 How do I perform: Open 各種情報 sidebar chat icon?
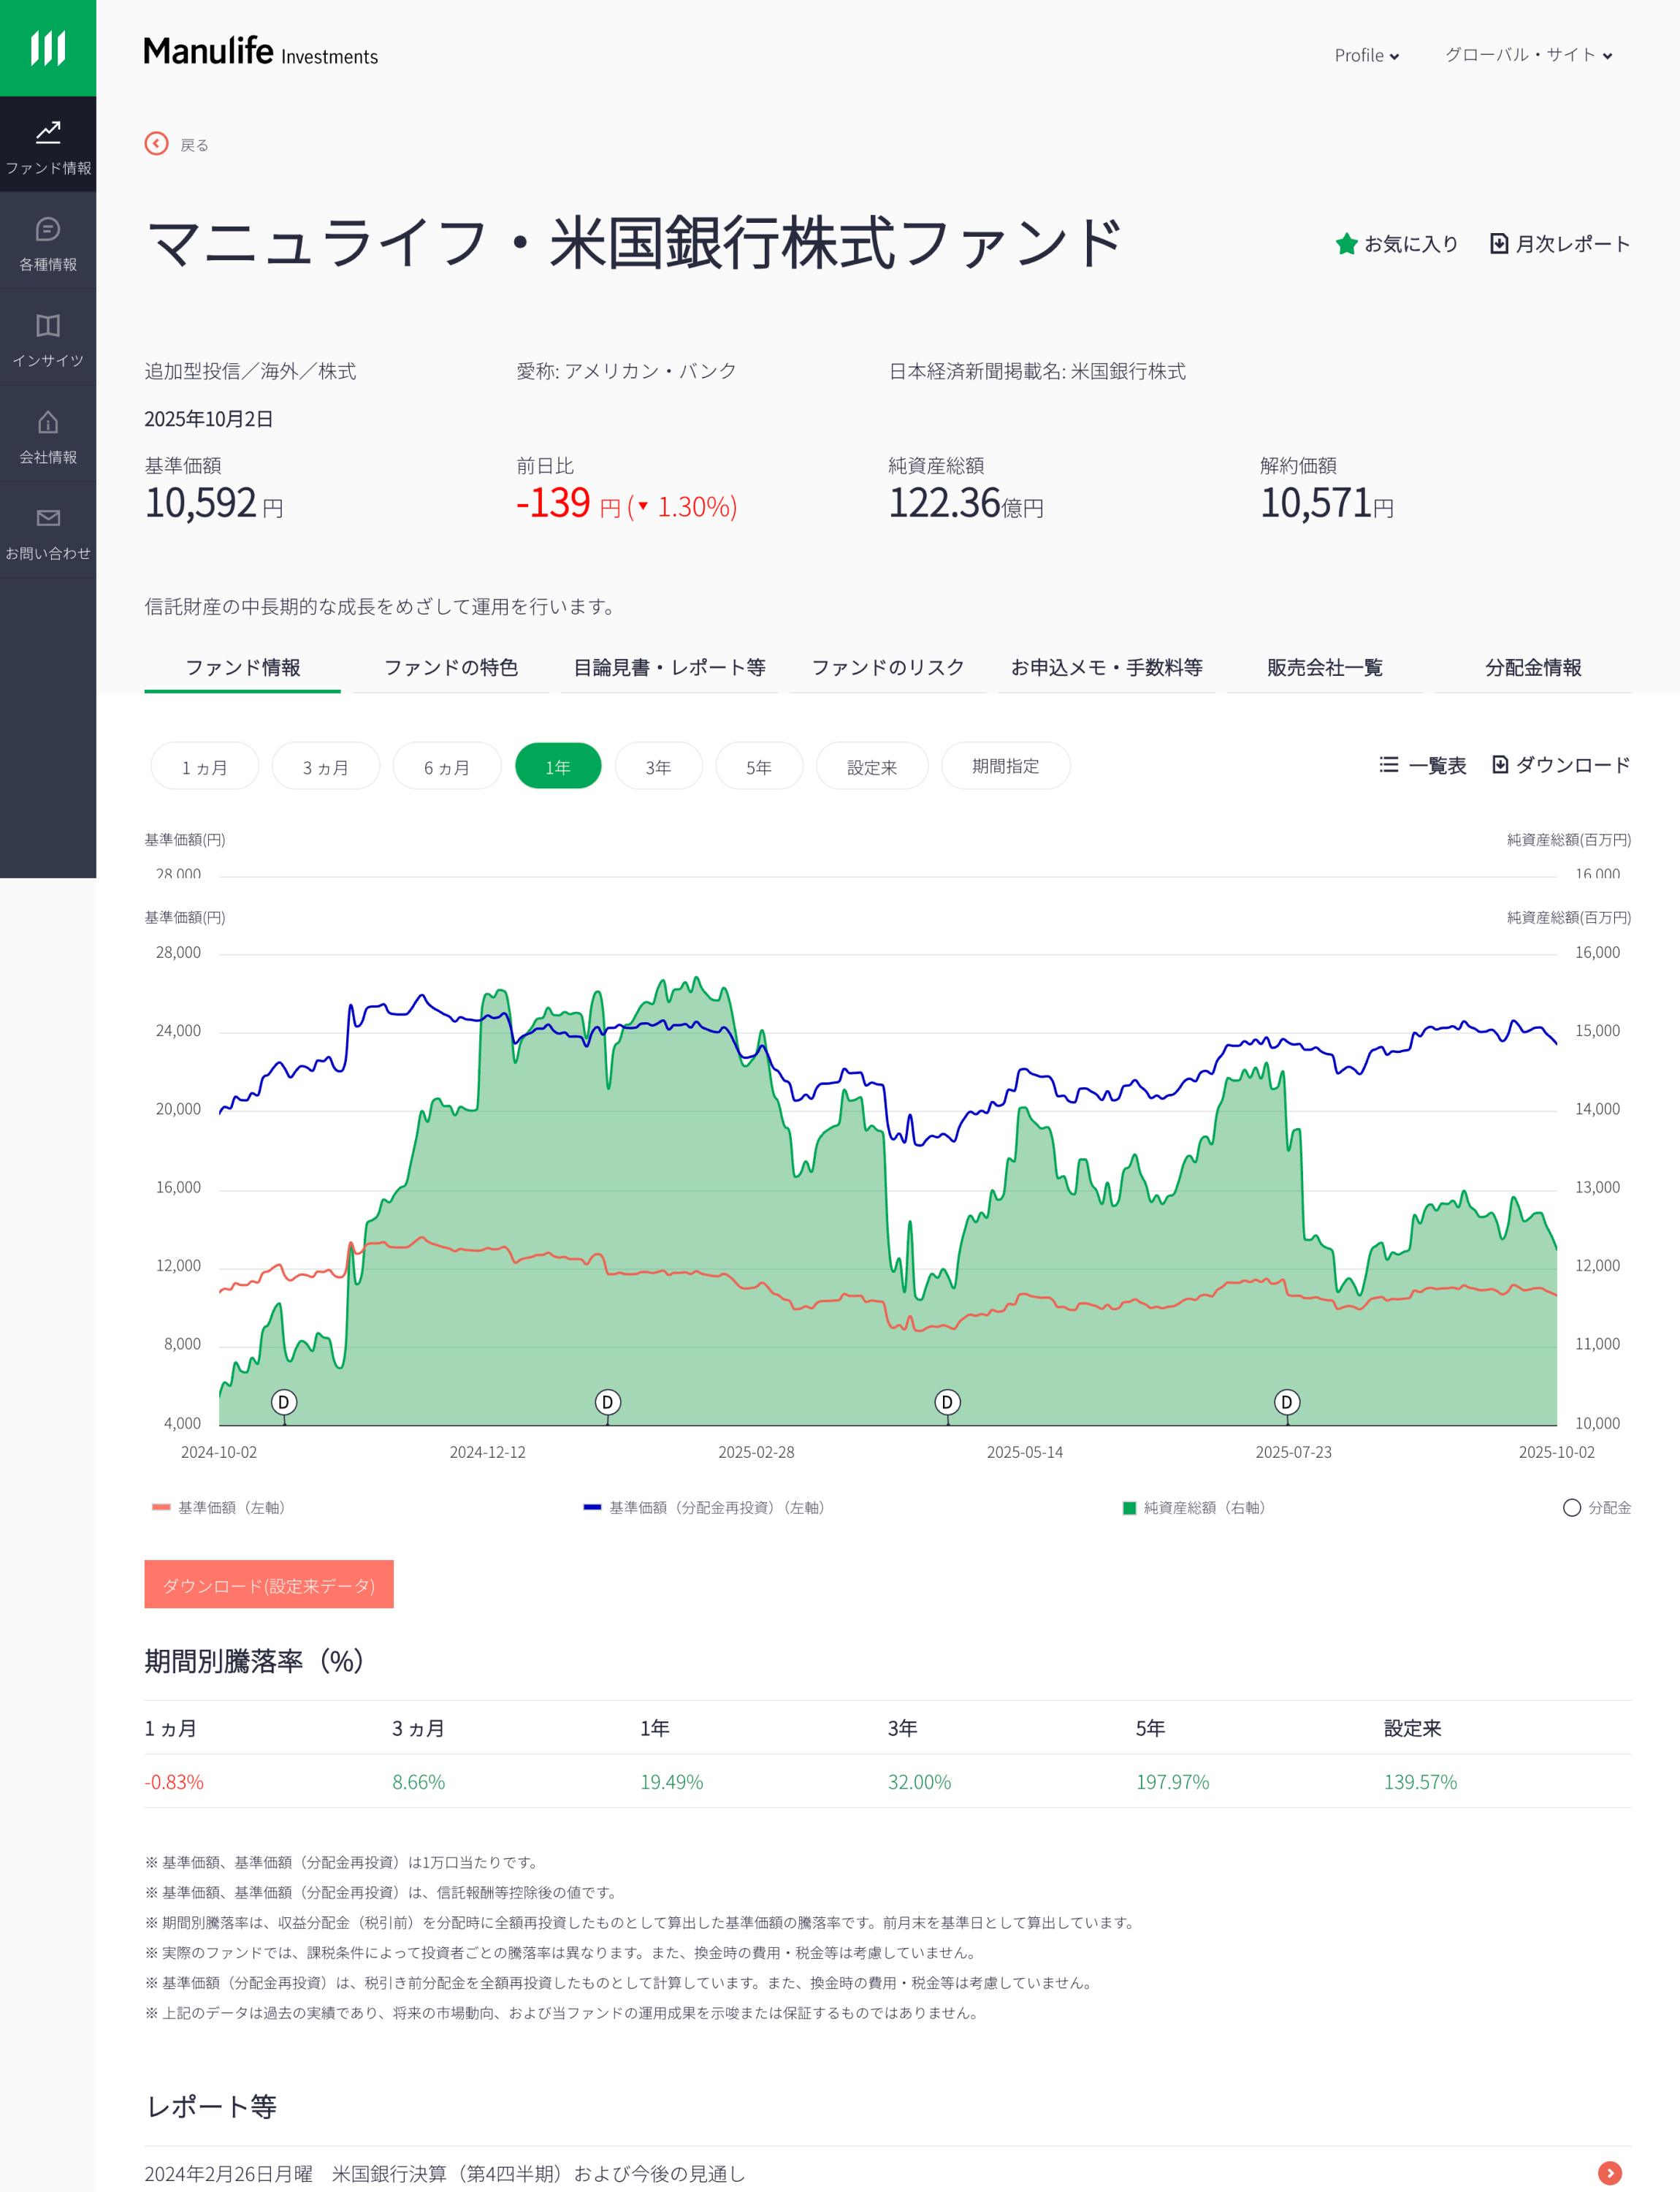point(48,229)
